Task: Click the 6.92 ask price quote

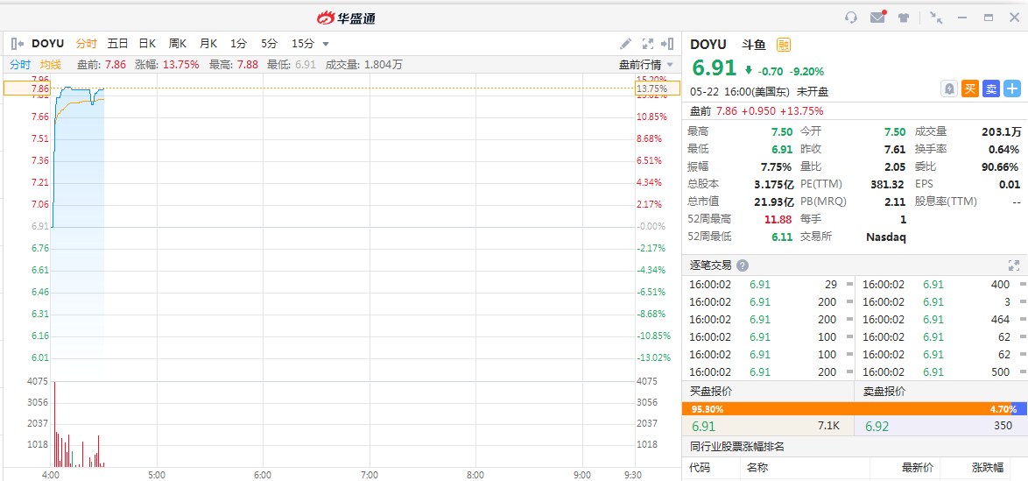Action: point(877,427)
